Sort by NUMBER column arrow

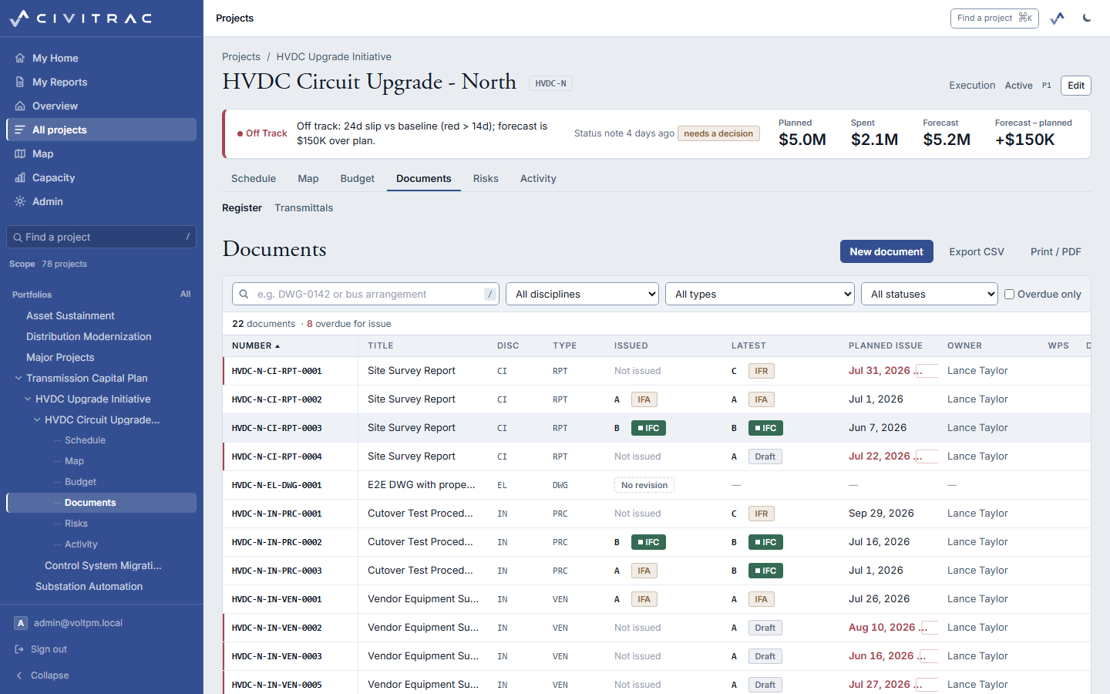[x=277, y=346]
